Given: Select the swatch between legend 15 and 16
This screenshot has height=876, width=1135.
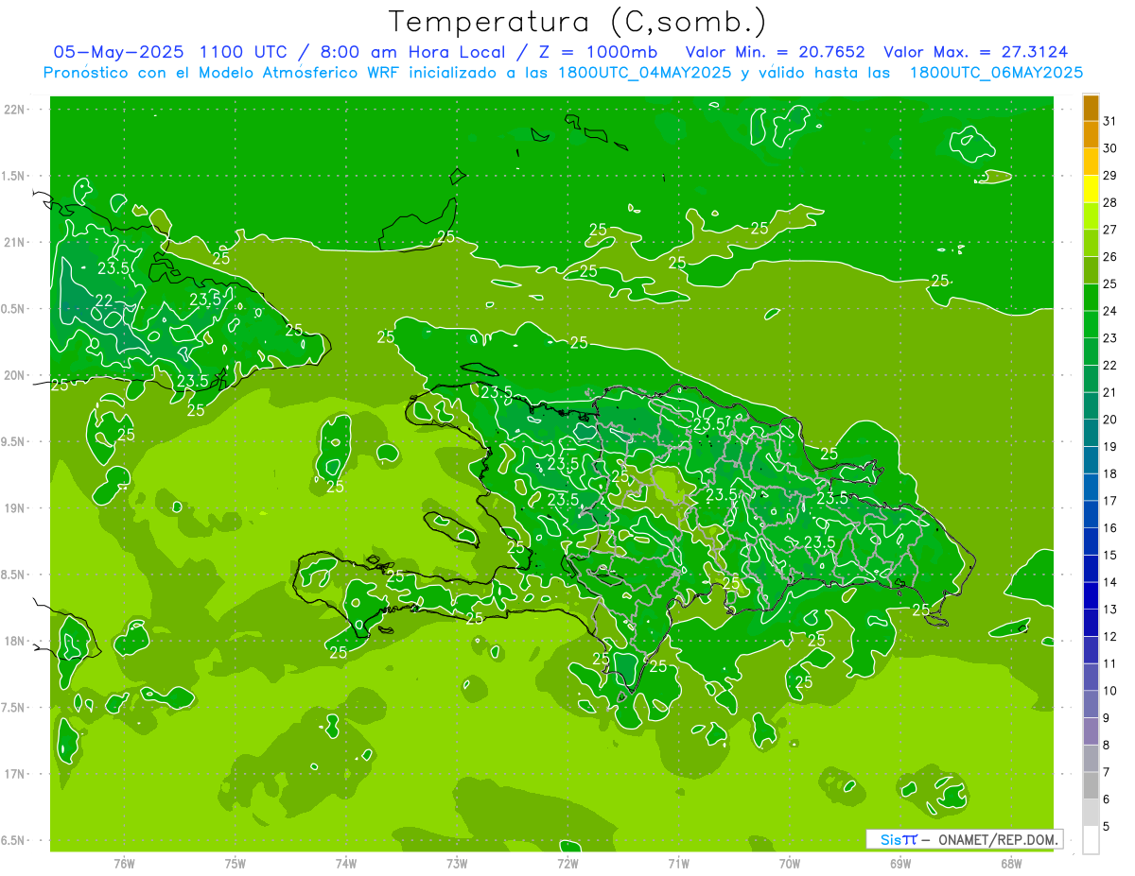Looking at the screenshot, I should pos(1091,541).
